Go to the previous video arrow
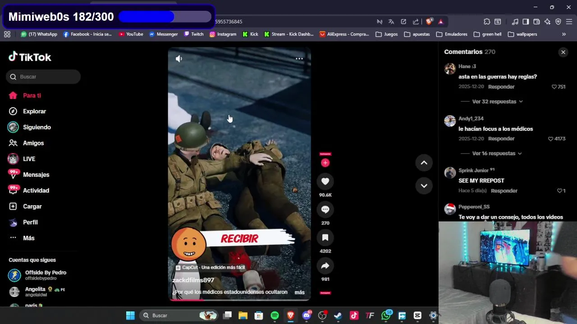This screenshot has height=324, width=577. tap(424, 163)
